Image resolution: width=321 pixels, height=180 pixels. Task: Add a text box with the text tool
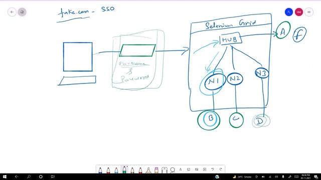coord(181,169)
